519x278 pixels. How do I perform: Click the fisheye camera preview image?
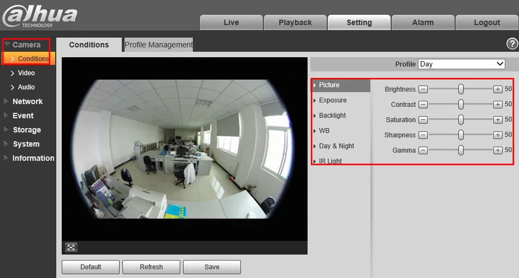coord(184,149)
